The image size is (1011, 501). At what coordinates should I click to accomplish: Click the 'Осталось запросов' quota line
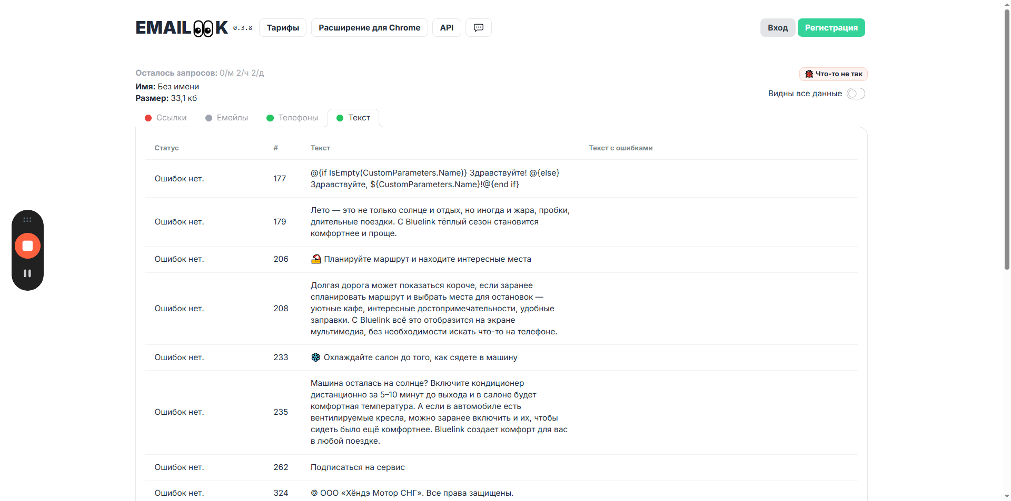pyautogui.click(x=200, y=73)
